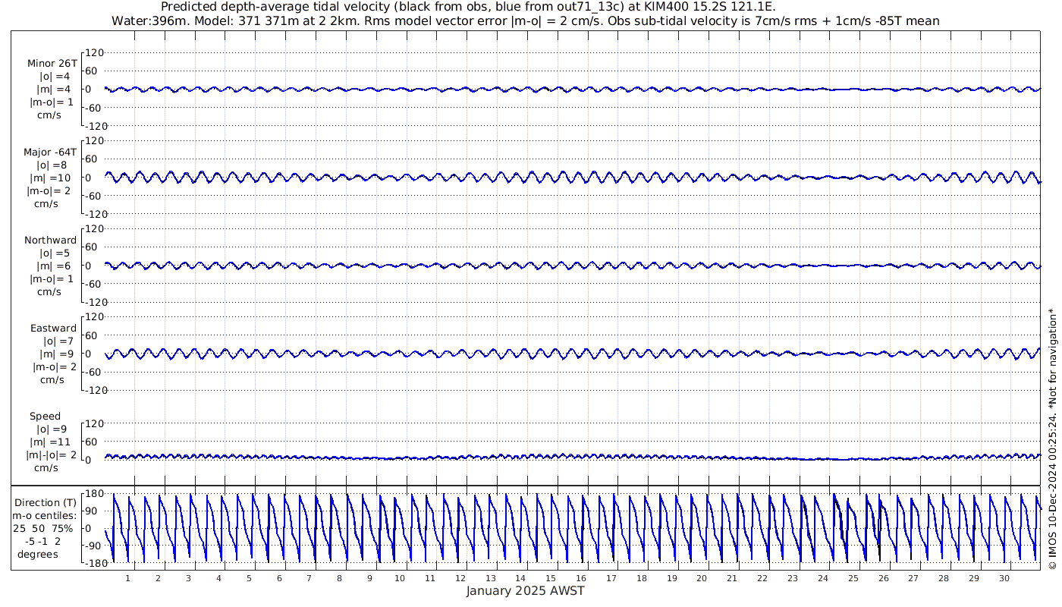Click the 'January 2025 AWST' axis title
1062x607 pixels.
pyautogui.click(x=525, y=590)
